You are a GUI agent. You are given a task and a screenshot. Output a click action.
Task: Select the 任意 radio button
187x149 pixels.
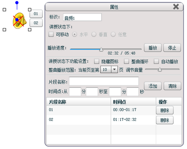pyautogui.click(x=113, y=34)
